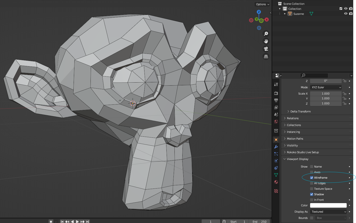Expand the Suzanne object in the outliner

coord(285,14)
